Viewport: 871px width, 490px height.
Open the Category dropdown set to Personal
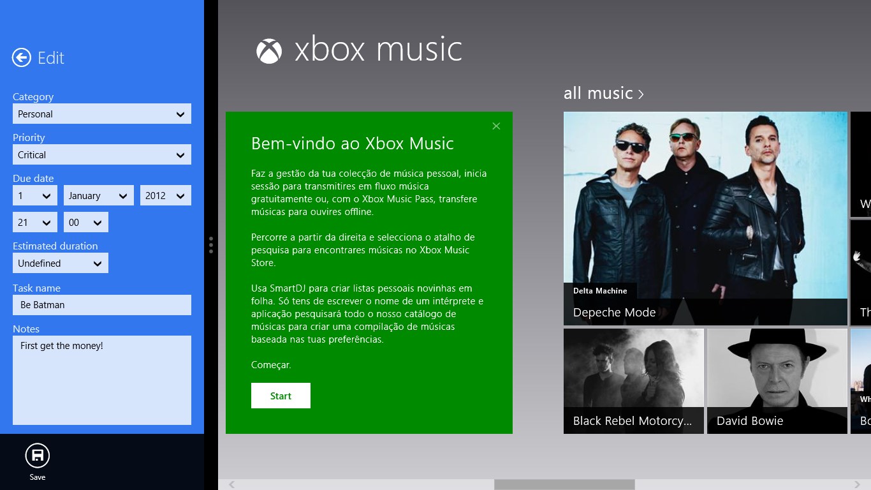tap(102, 114)
